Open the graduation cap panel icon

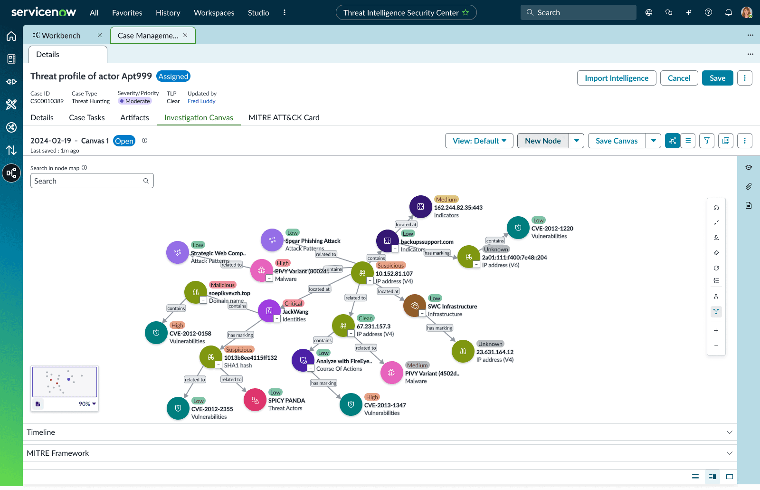pos(749,167)
